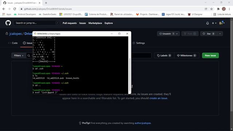Viewport: 233px width, 131px height.
Task: Click the MINGW64 terminal title bar icon
Action: pyautogui.click(x=35, y=34)
